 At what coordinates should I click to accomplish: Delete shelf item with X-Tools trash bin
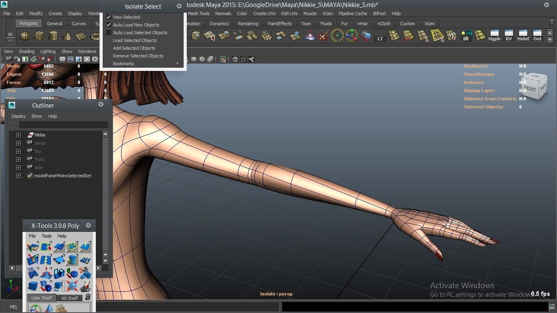pos(88,297)
